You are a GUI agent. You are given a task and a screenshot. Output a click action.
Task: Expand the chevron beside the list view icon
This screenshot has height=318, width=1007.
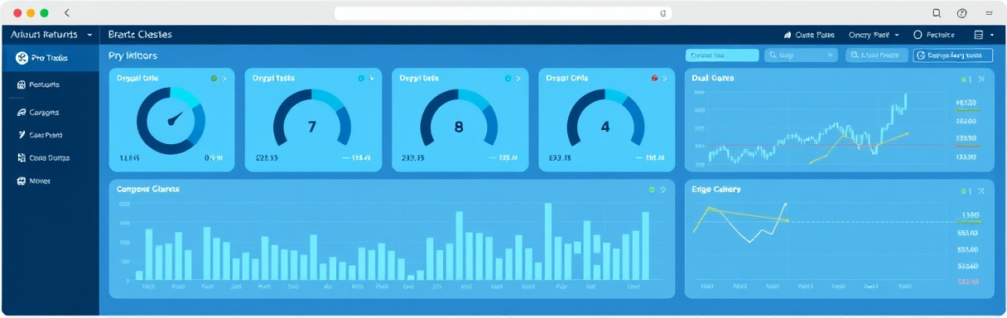coord(991,36)
